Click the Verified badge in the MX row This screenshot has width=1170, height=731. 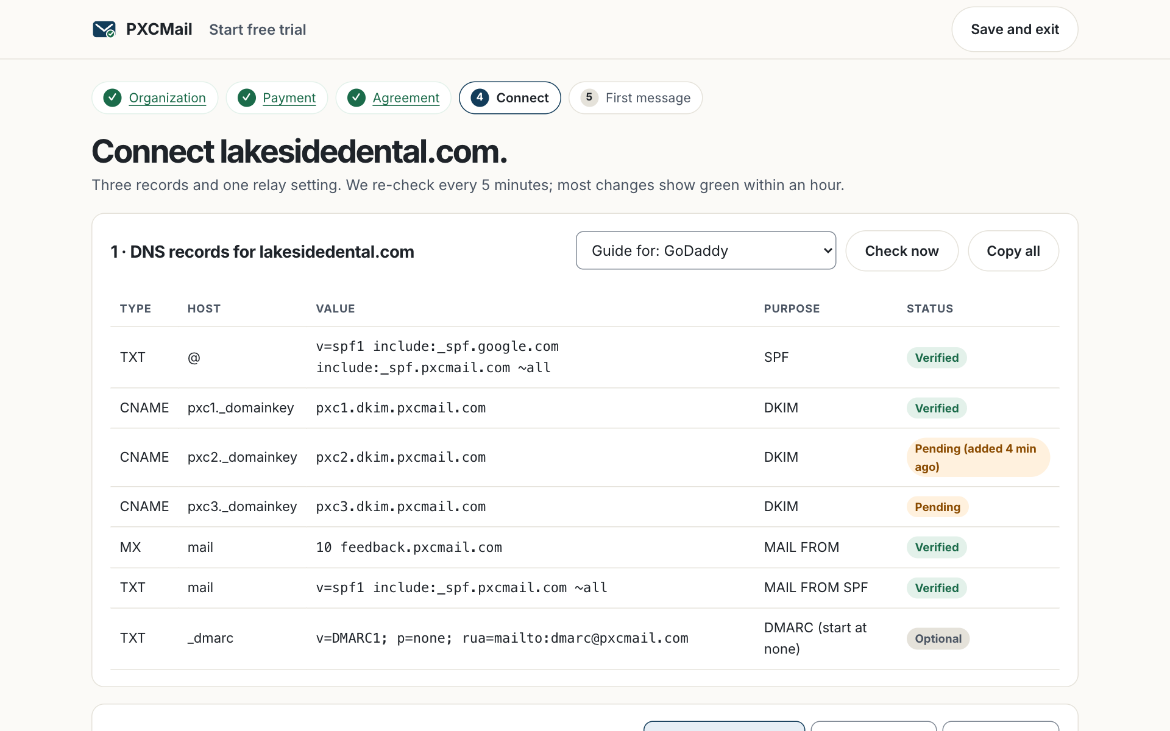937,547
